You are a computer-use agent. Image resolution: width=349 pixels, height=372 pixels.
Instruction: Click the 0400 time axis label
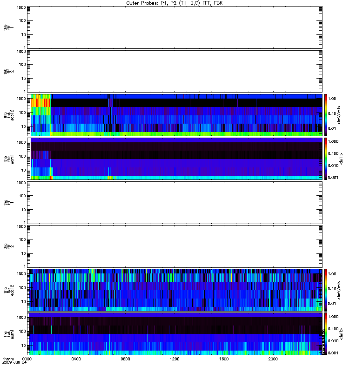pos(76,359)
